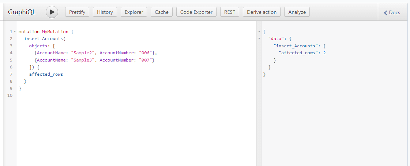Viewport: 410px width, 166px height.
Task: Collapse the mutation using line 1 fold arrow
Action: (15, 32)
